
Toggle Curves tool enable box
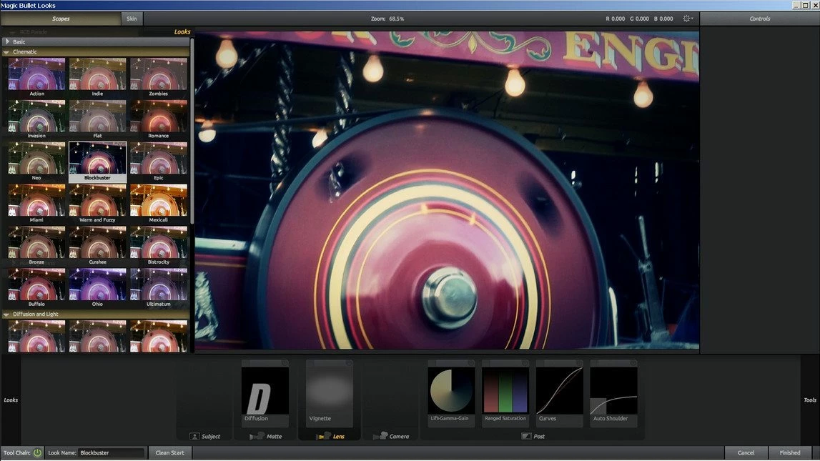click(x=540, y=363)
